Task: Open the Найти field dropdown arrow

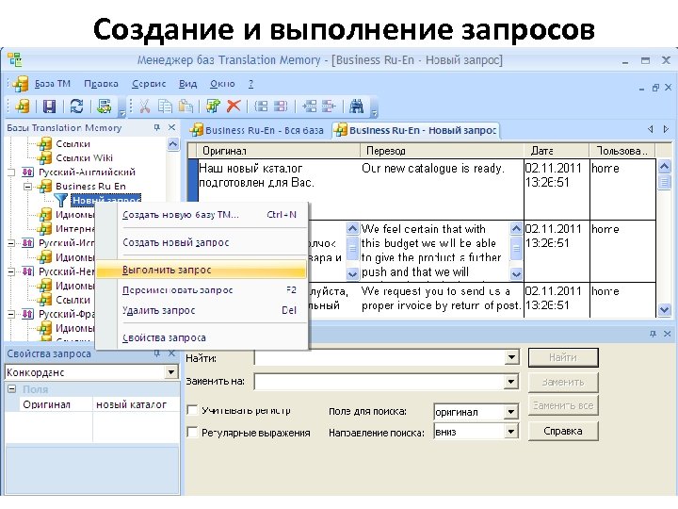Action: [511, 357]
